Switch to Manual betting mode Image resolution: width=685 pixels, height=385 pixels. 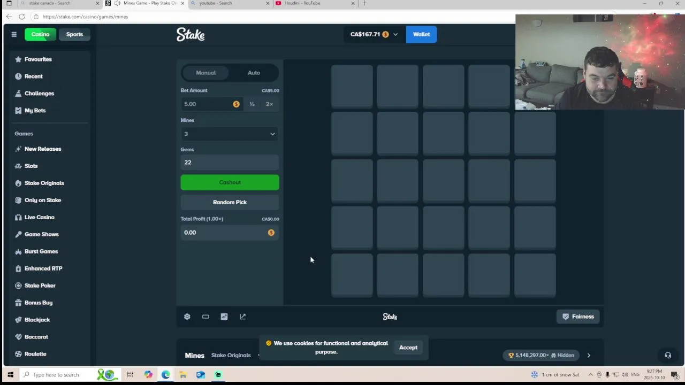click(205, 73)
